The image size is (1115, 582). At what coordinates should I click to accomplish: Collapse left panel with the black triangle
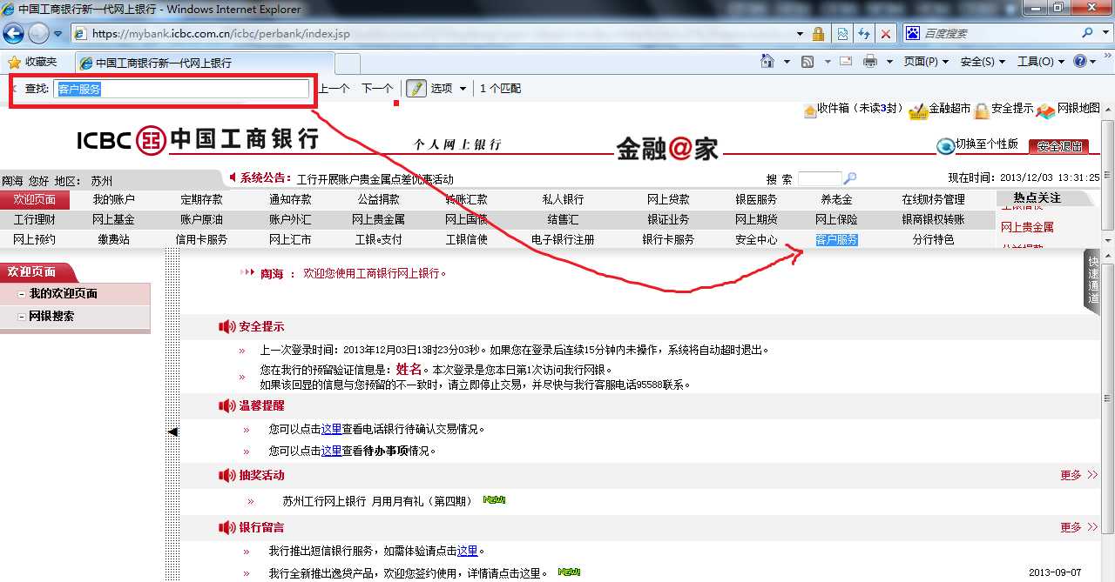(x=172, y=431)
